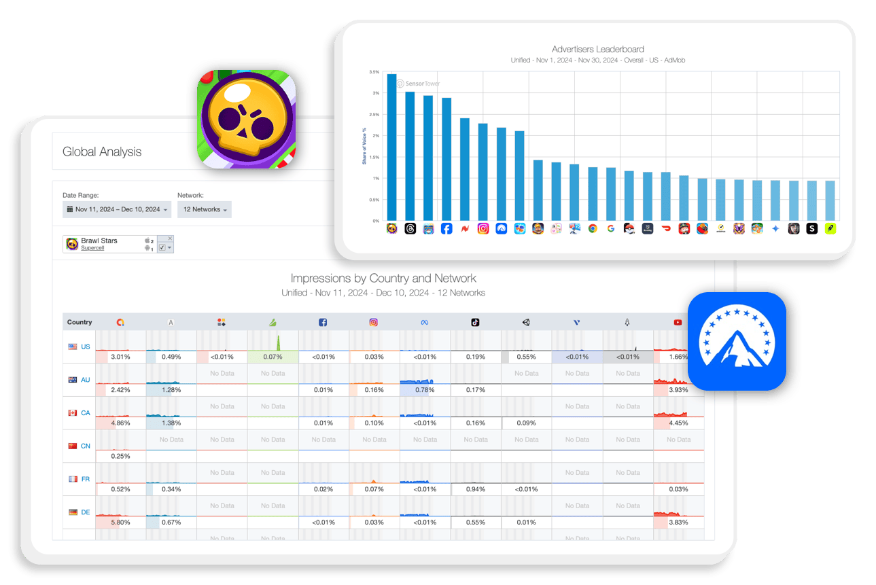Open the CA country link

[86, 413]
